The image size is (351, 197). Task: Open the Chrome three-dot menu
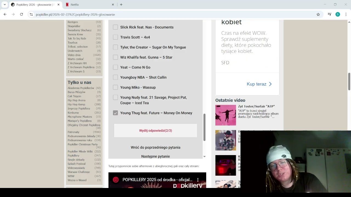point(346,15)
